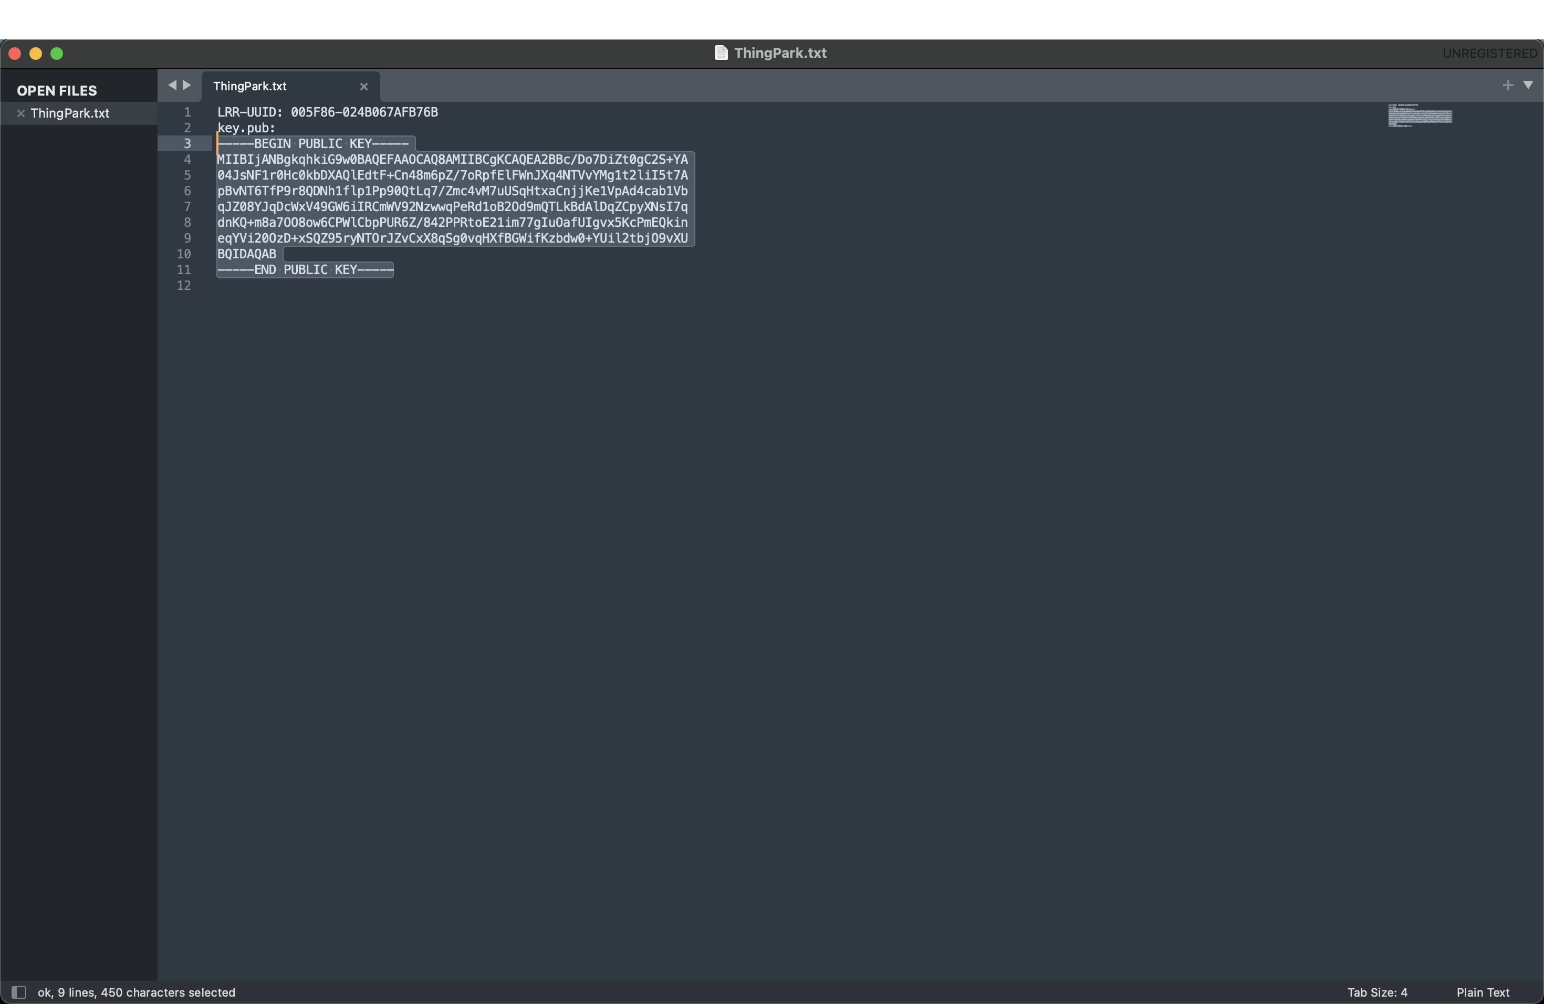Screen dimensions: 1544x1004
Task: Click the yellow minimize window button
Action: 36,54
